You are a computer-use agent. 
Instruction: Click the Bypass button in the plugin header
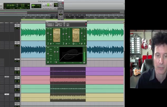[x=68, y=24]
